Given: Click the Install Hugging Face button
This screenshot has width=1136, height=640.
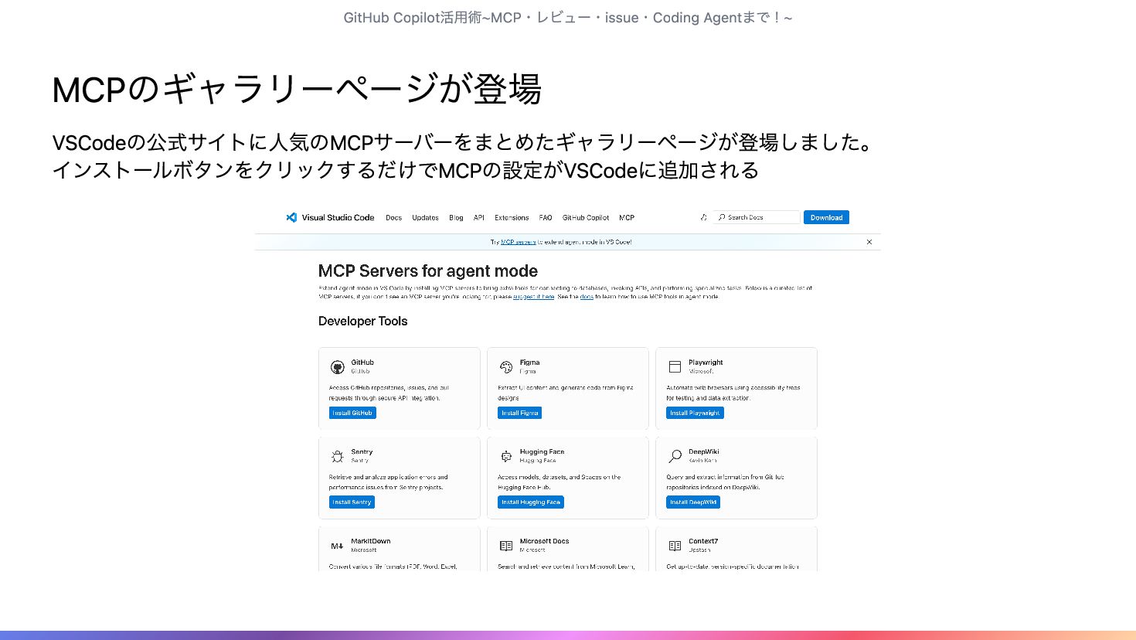Looking at the screenshot, I should 531,502.
